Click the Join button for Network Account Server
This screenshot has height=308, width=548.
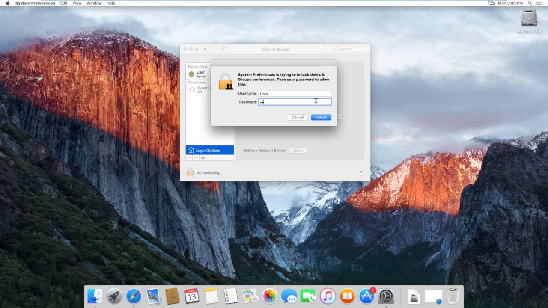point(298,151)
